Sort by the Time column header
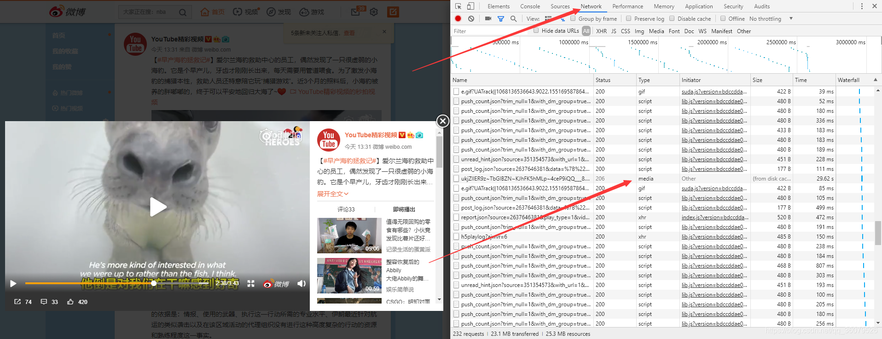 [x=814, y=80]
